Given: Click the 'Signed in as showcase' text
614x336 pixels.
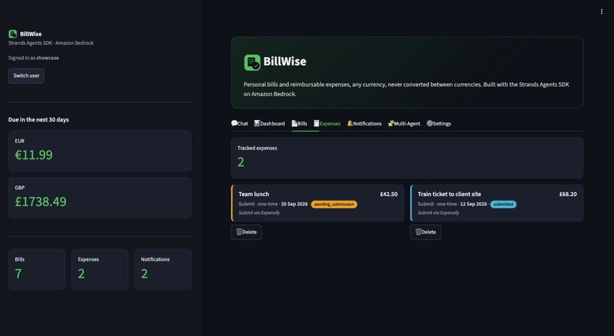Looking at the screenshot, I should [34, 58].
